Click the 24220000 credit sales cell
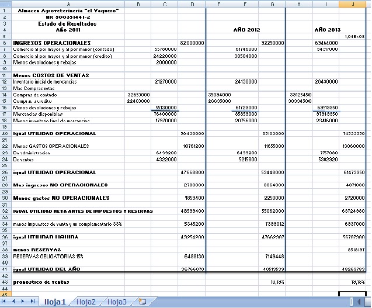The width and height of the screenshot is (372, 308). click(x=165, y=56)
